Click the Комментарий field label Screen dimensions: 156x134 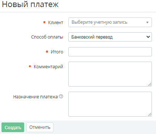(x=48, y=67)
